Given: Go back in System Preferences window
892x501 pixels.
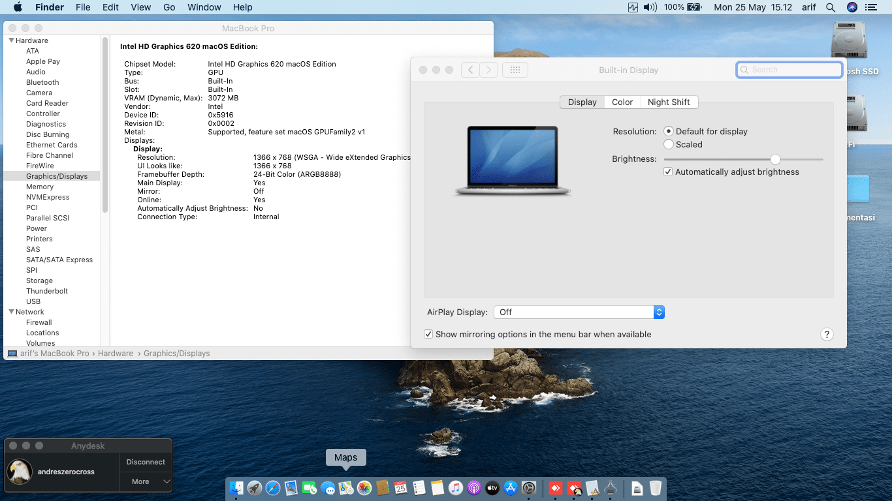Looking at the screenshot, I should (470, 70).
